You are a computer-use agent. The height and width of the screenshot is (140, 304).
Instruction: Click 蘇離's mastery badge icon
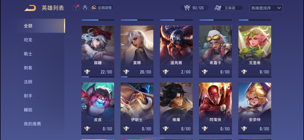tap(87, 72)
